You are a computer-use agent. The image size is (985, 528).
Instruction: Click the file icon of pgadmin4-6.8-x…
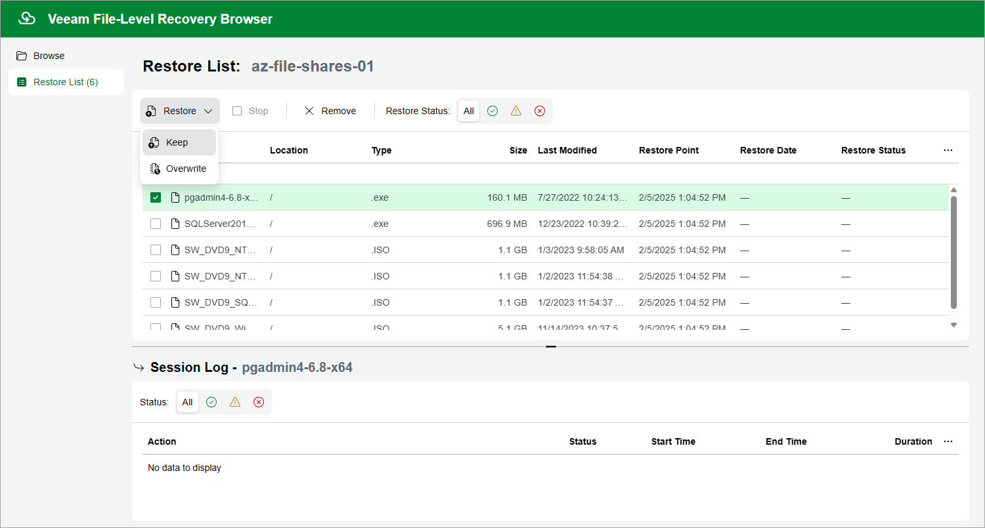175,197
